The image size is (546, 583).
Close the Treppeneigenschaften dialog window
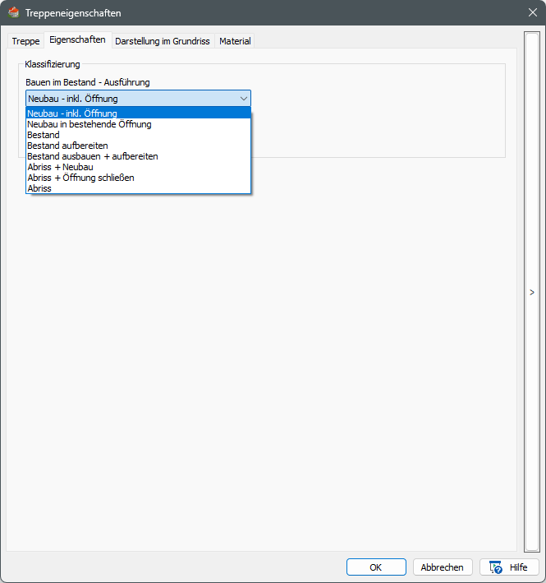pyautogui.click(x=532, y=13)
